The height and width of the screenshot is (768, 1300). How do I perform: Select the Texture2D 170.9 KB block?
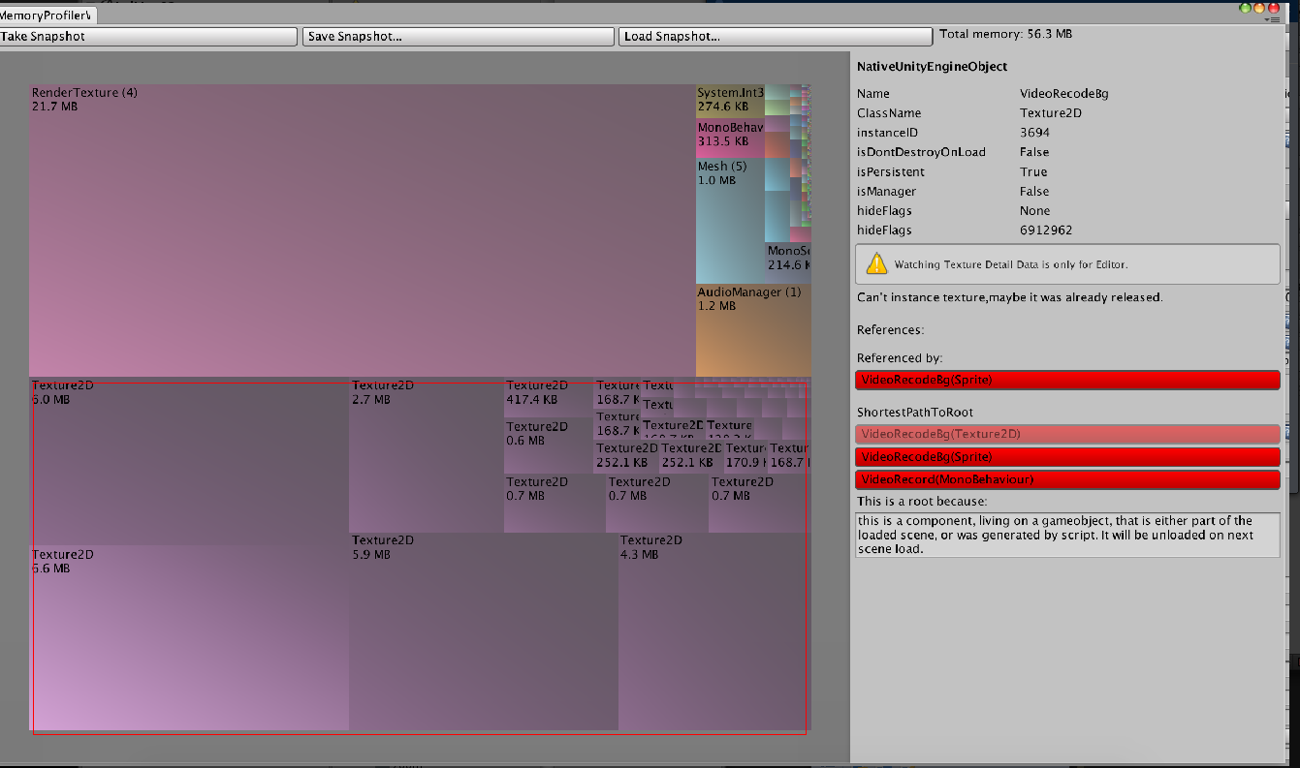pos(745,456)
